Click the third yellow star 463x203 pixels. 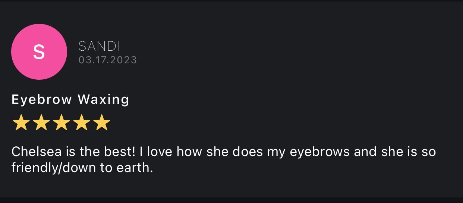tap(61, 123)
